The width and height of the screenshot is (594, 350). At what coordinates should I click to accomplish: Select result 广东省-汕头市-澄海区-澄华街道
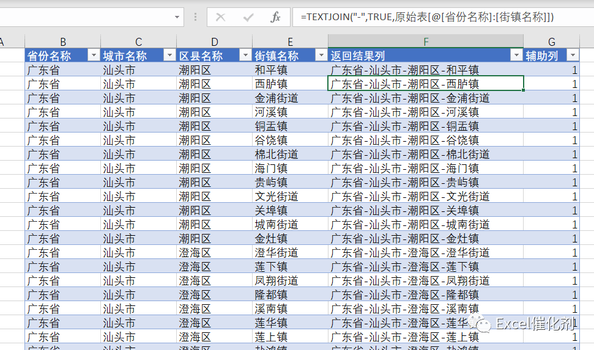pyautogui.click(x=426, y=252)
